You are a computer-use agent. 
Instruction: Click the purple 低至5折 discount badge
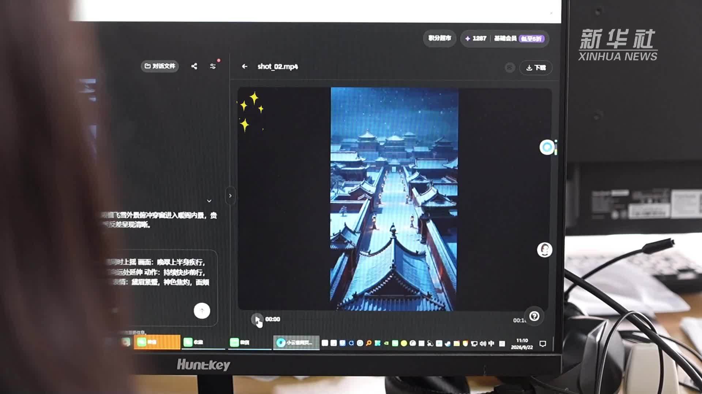532,39
